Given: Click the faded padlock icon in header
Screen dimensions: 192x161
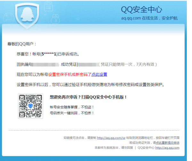Looking at the screenshot, I should [x=48, y=6].
